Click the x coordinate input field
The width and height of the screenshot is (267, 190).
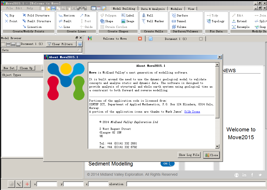(47, 184)
